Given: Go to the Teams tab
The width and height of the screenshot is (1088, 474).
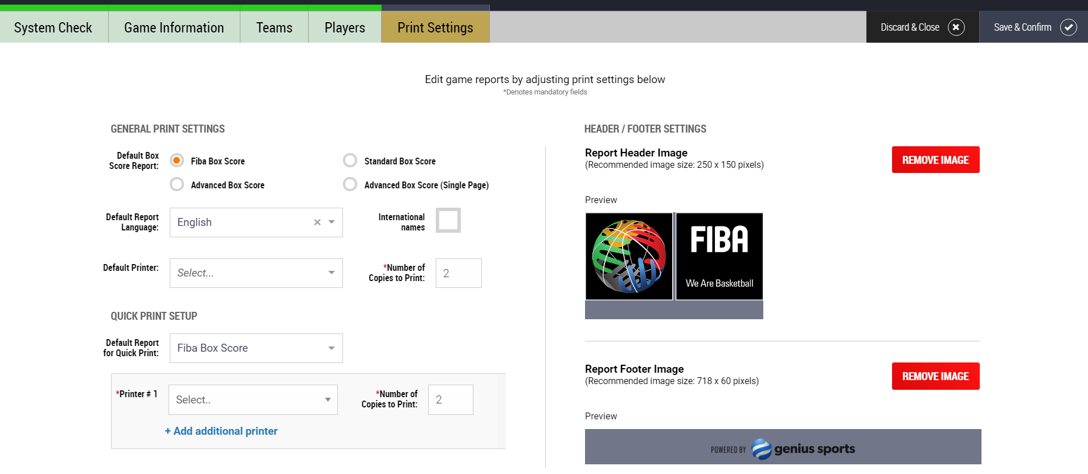Looking at the screenshot, I should pyautogui.click(x=275, y=27).
